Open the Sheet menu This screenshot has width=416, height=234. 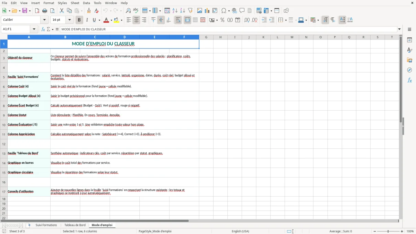coord(75,3)
